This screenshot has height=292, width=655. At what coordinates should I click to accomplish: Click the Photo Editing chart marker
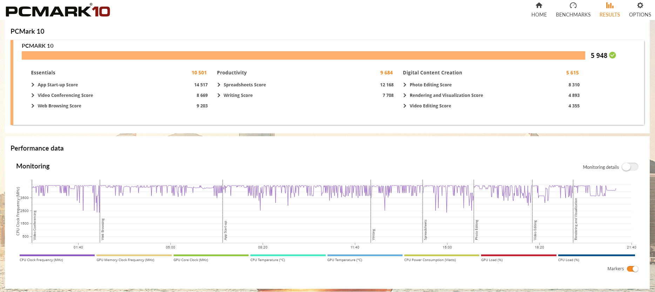[x=477, y=230]
